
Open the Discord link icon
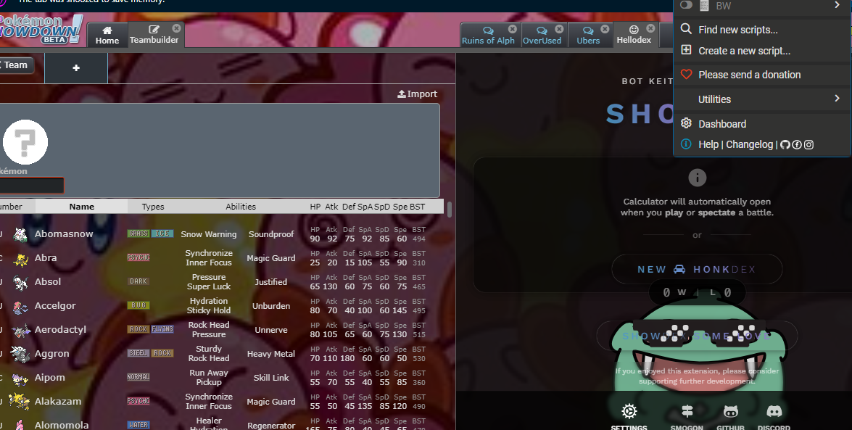[x=774, y=416]
